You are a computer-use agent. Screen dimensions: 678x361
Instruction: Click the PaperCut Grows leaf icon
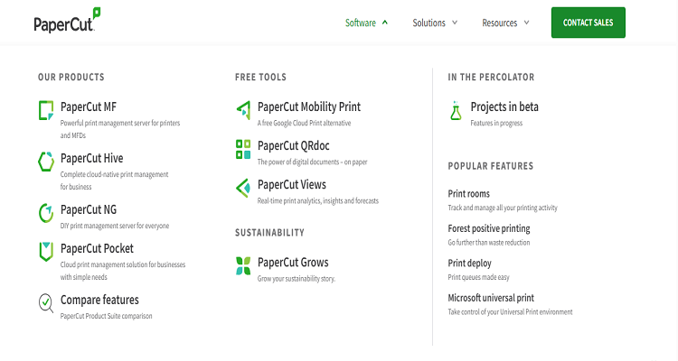point(242,266)
